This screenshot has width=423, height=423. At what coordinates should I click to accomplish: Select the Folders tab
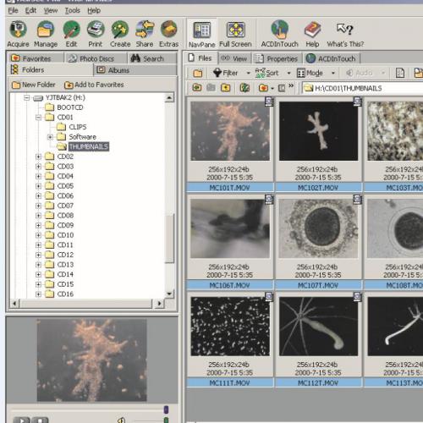(50, 69)
